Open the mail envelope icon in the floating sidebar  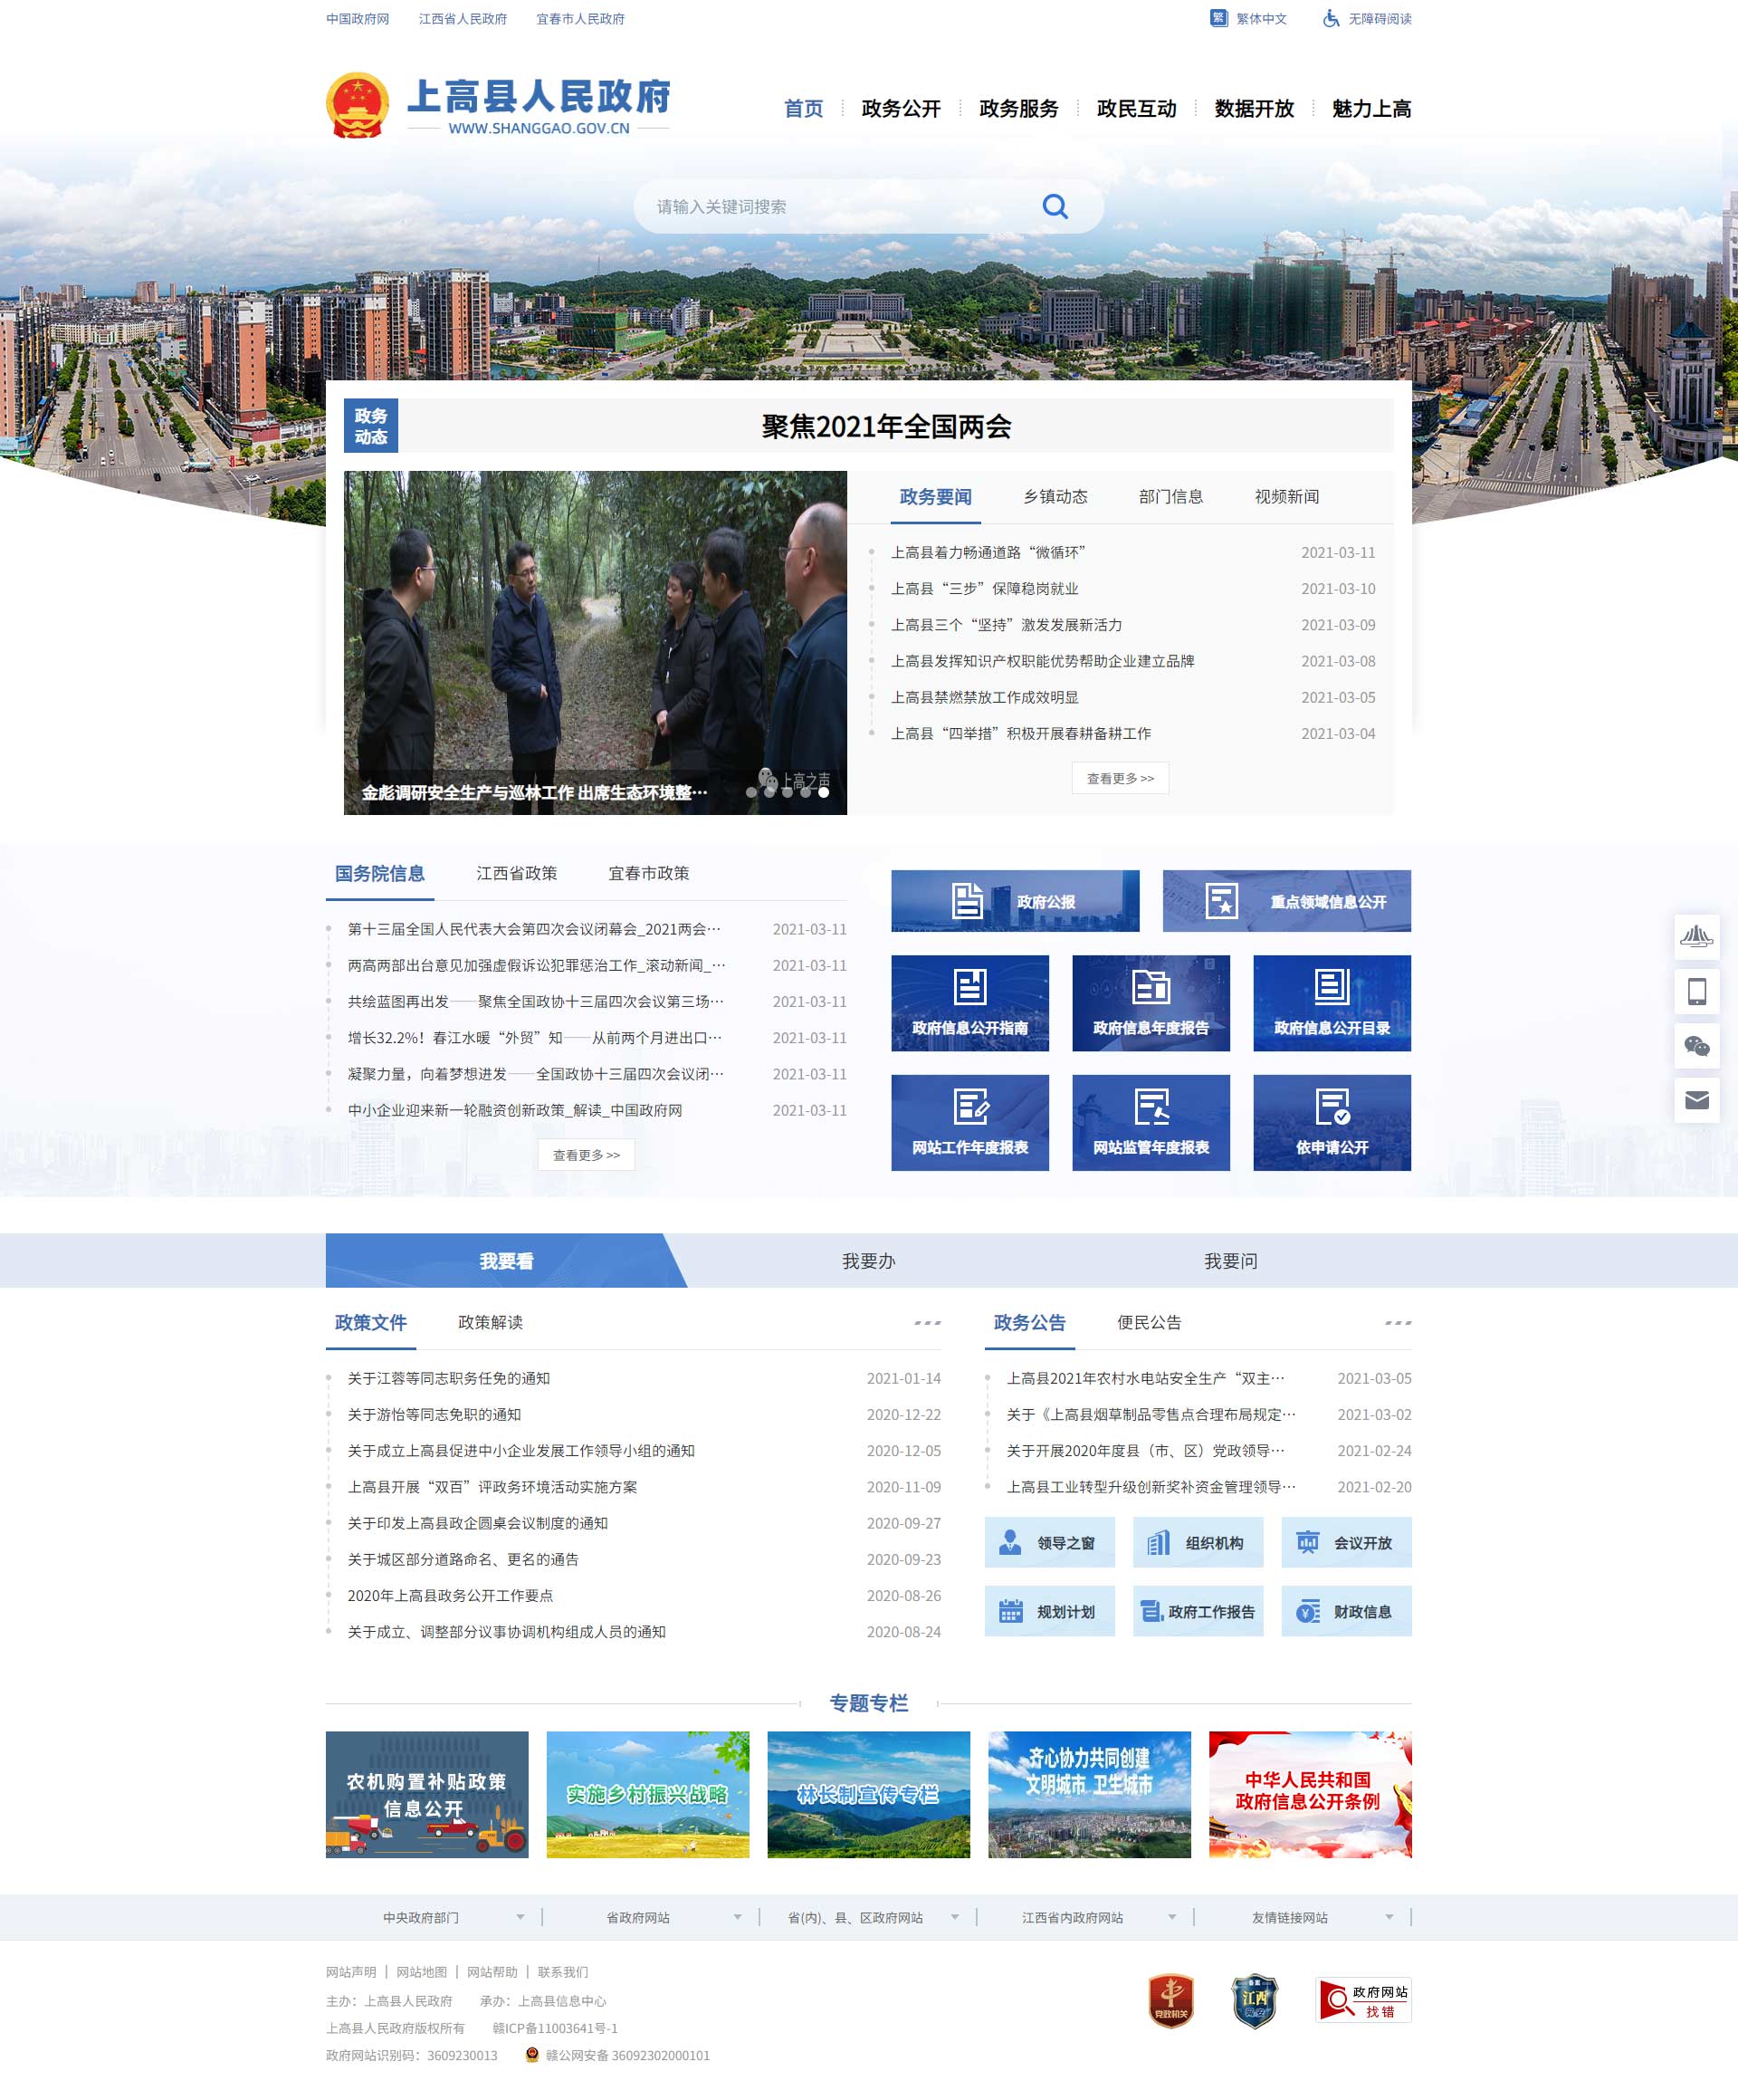pyautogui.click(x=1696, y=1100)
